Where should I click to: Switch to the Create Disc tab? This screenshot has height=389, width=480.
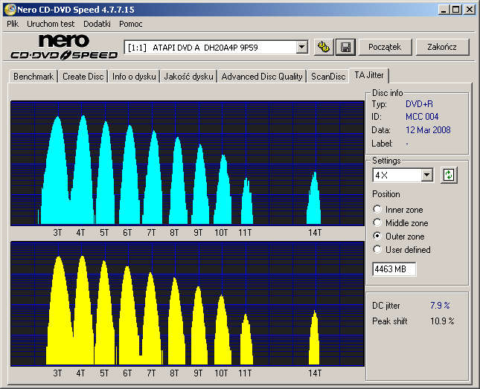pyautogui.click(x=83, y=77)
